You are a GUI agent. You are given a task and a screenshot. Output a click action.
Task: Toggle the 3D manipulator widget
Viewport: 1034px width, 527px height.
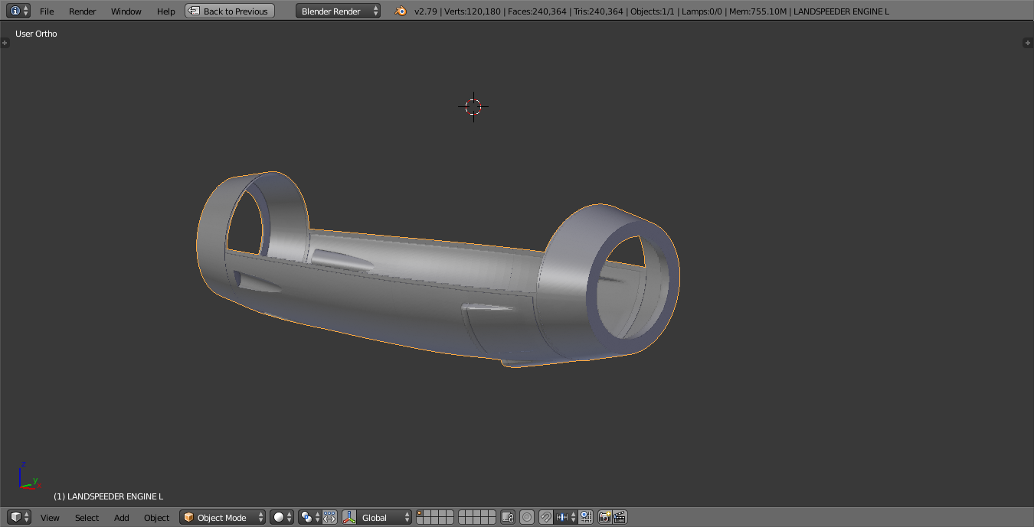(349, 517)
